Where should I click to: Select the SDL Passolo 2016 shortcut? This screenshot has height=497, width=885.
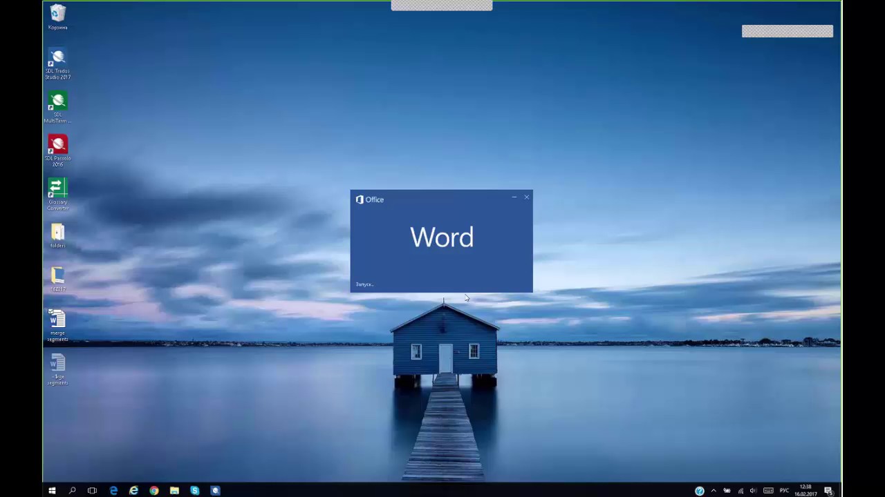pos(58,151)
